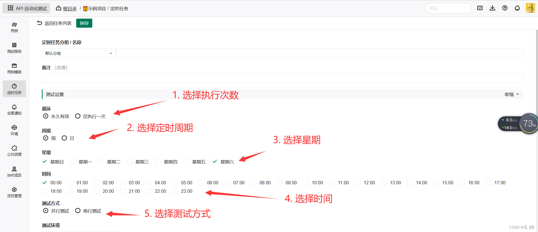Check 12:00 time checkbox

358,183
